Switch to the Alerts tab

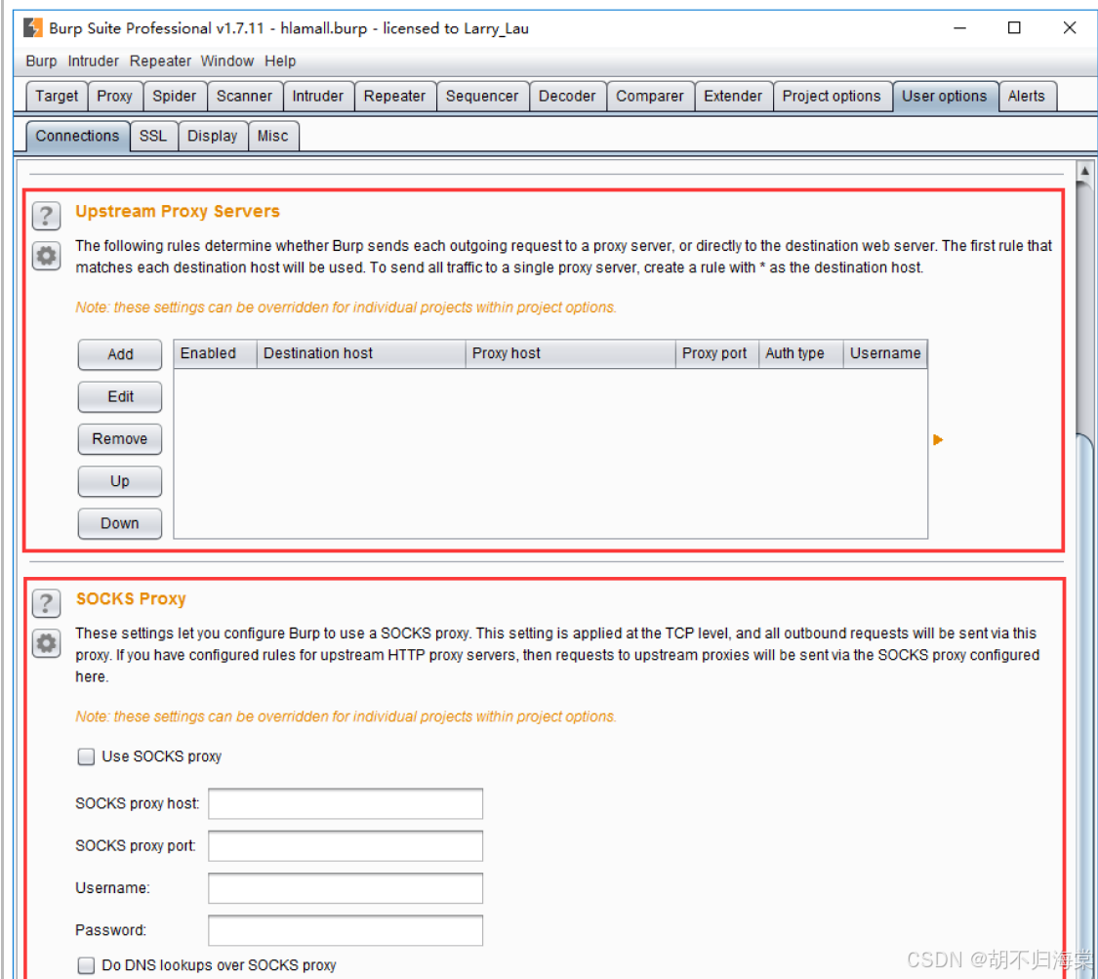(x=1027, y=96)
